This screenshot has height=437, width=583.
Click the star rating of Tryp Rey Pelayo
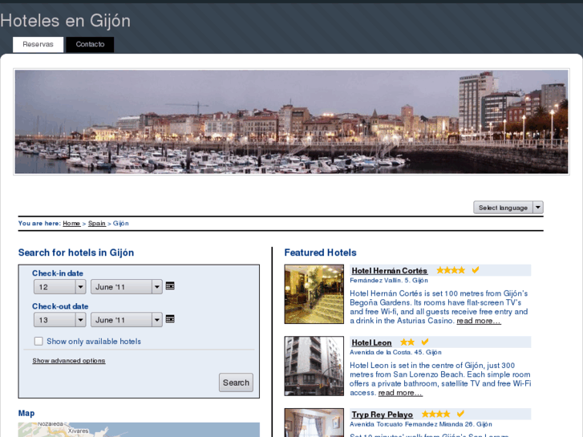tap(435, 414)
